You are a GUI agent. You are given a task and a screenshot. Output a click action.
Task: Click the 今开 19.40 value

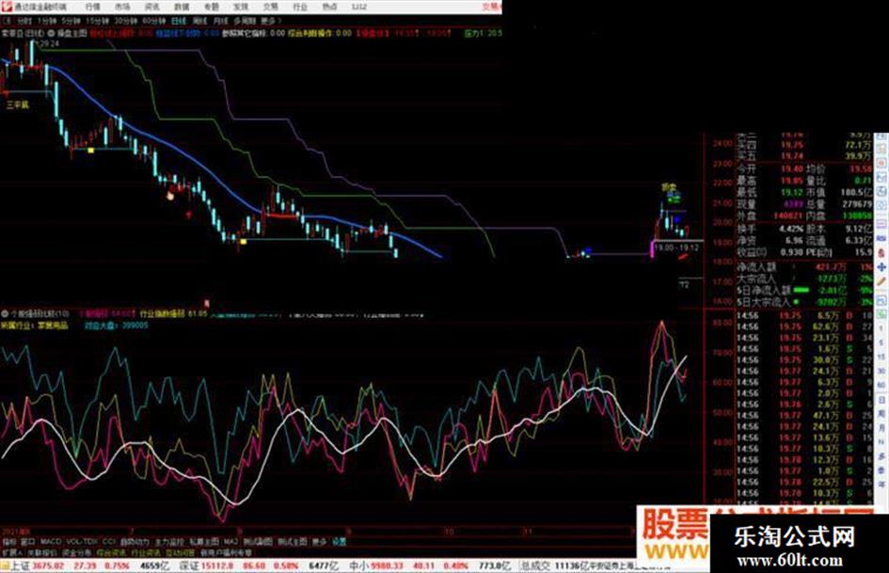click(x=793, y=169)
